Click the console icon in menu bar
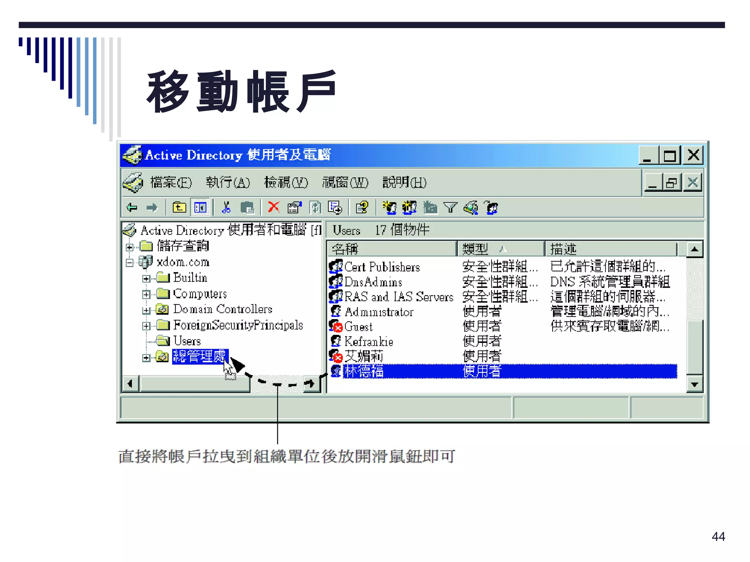Viewport: 750px width, 562px height. pyautogui.click(x=133, y=182)
